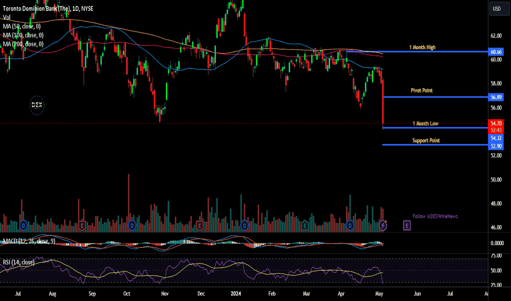Image resolution: width=511 pixels, height=301 pixels.
Task: Click the Follow @DEXWireNews text
Action: [435, 216]
